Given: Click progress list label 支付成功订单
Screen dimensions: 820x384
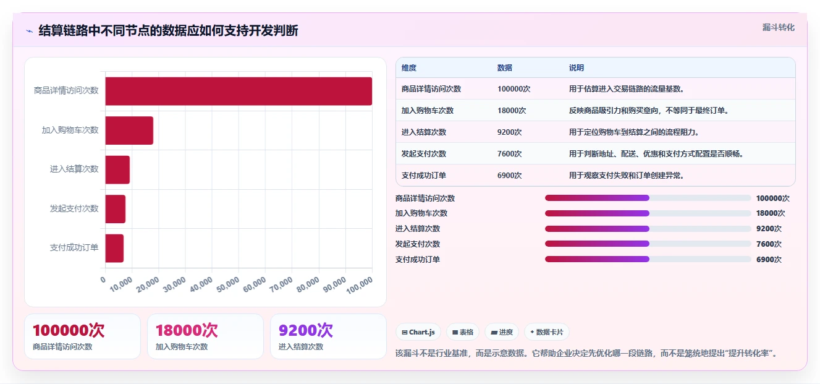Looking at the screenshot, I should pos(418,260).
